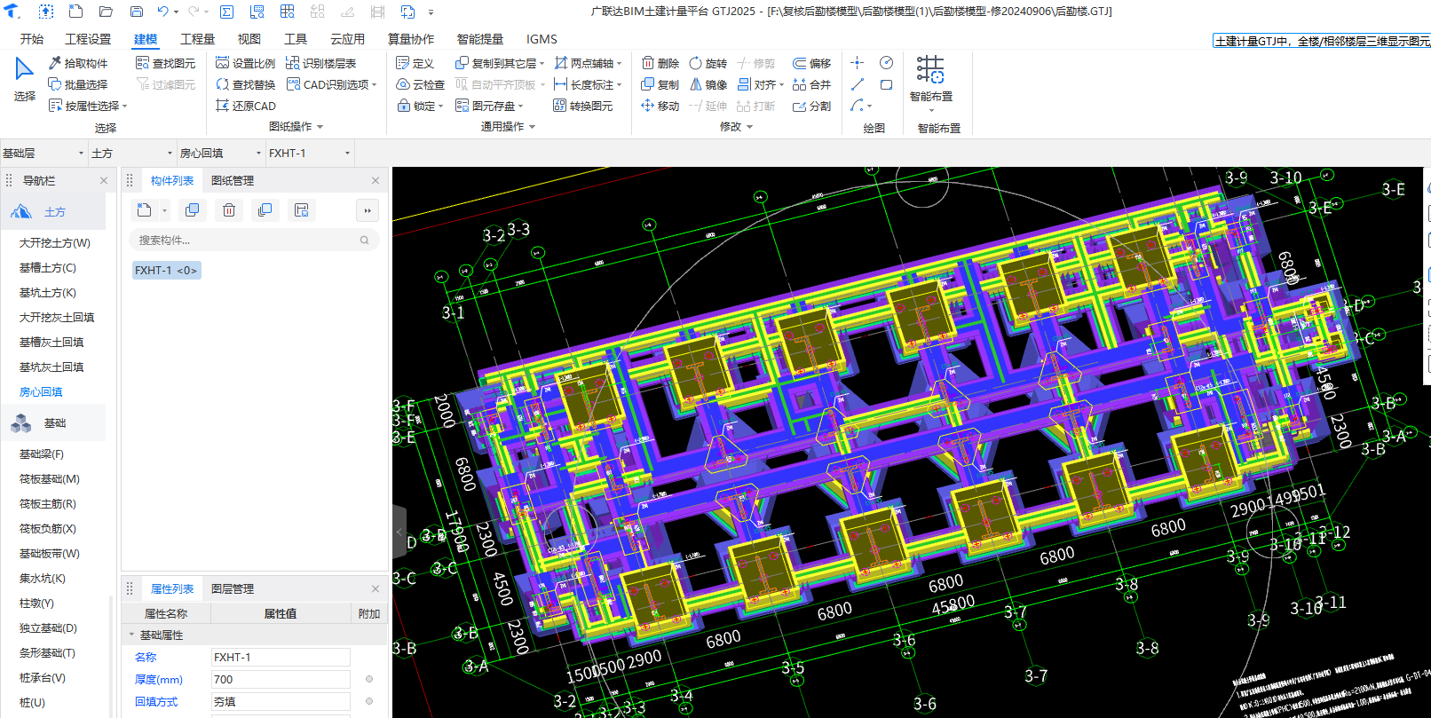1431x718 pixels.
Task: Select the circle draw tool
Action: (886, 62)
